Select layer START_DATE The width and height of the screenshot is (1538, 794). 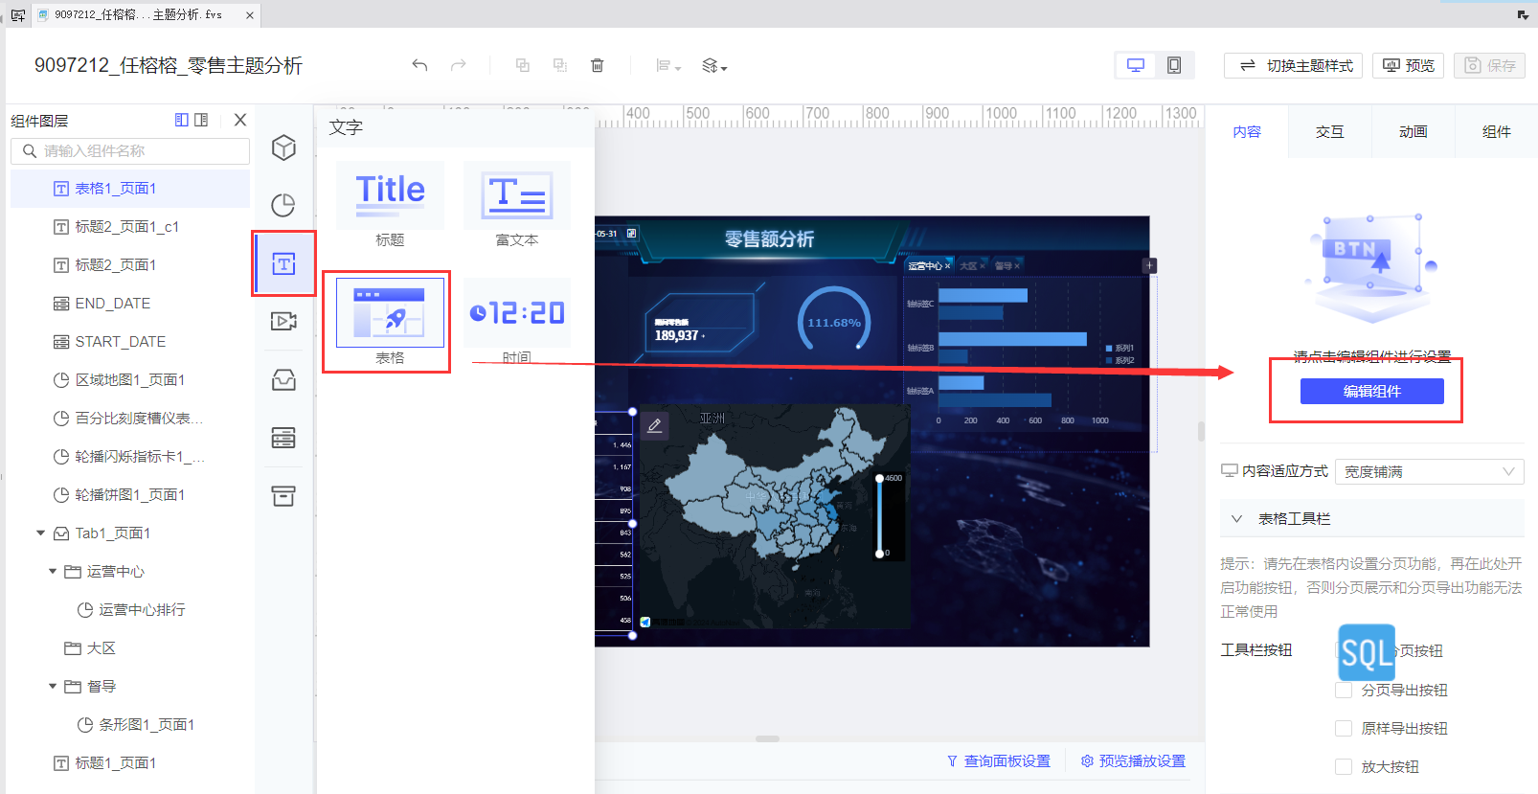point(130,342)
